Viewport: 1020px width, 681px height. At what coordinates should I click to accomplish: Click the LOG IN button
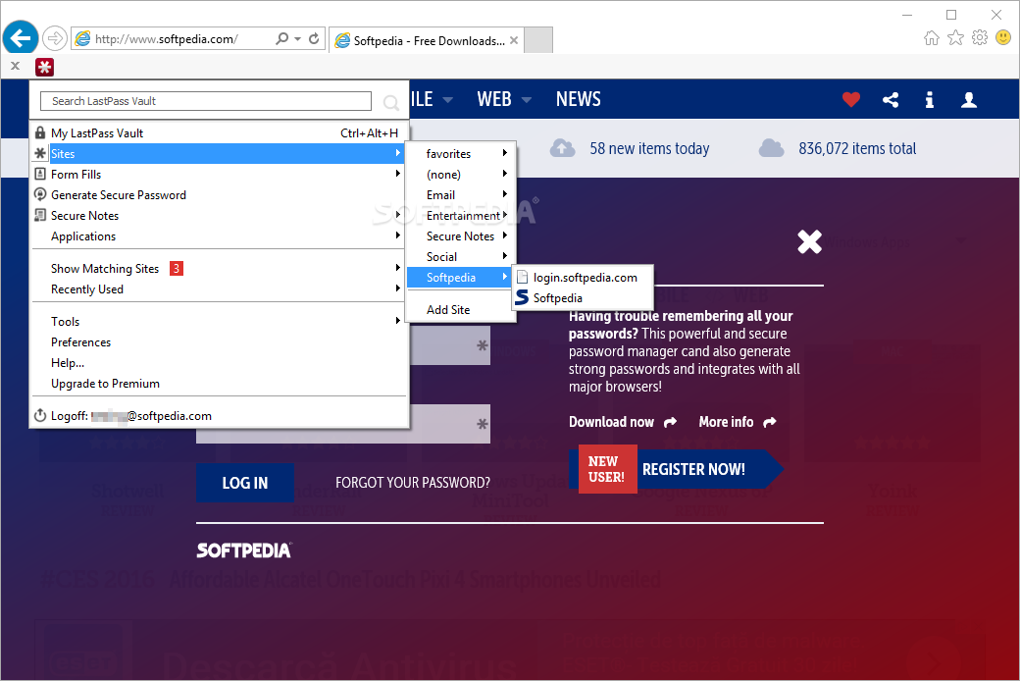coord(244,483)
